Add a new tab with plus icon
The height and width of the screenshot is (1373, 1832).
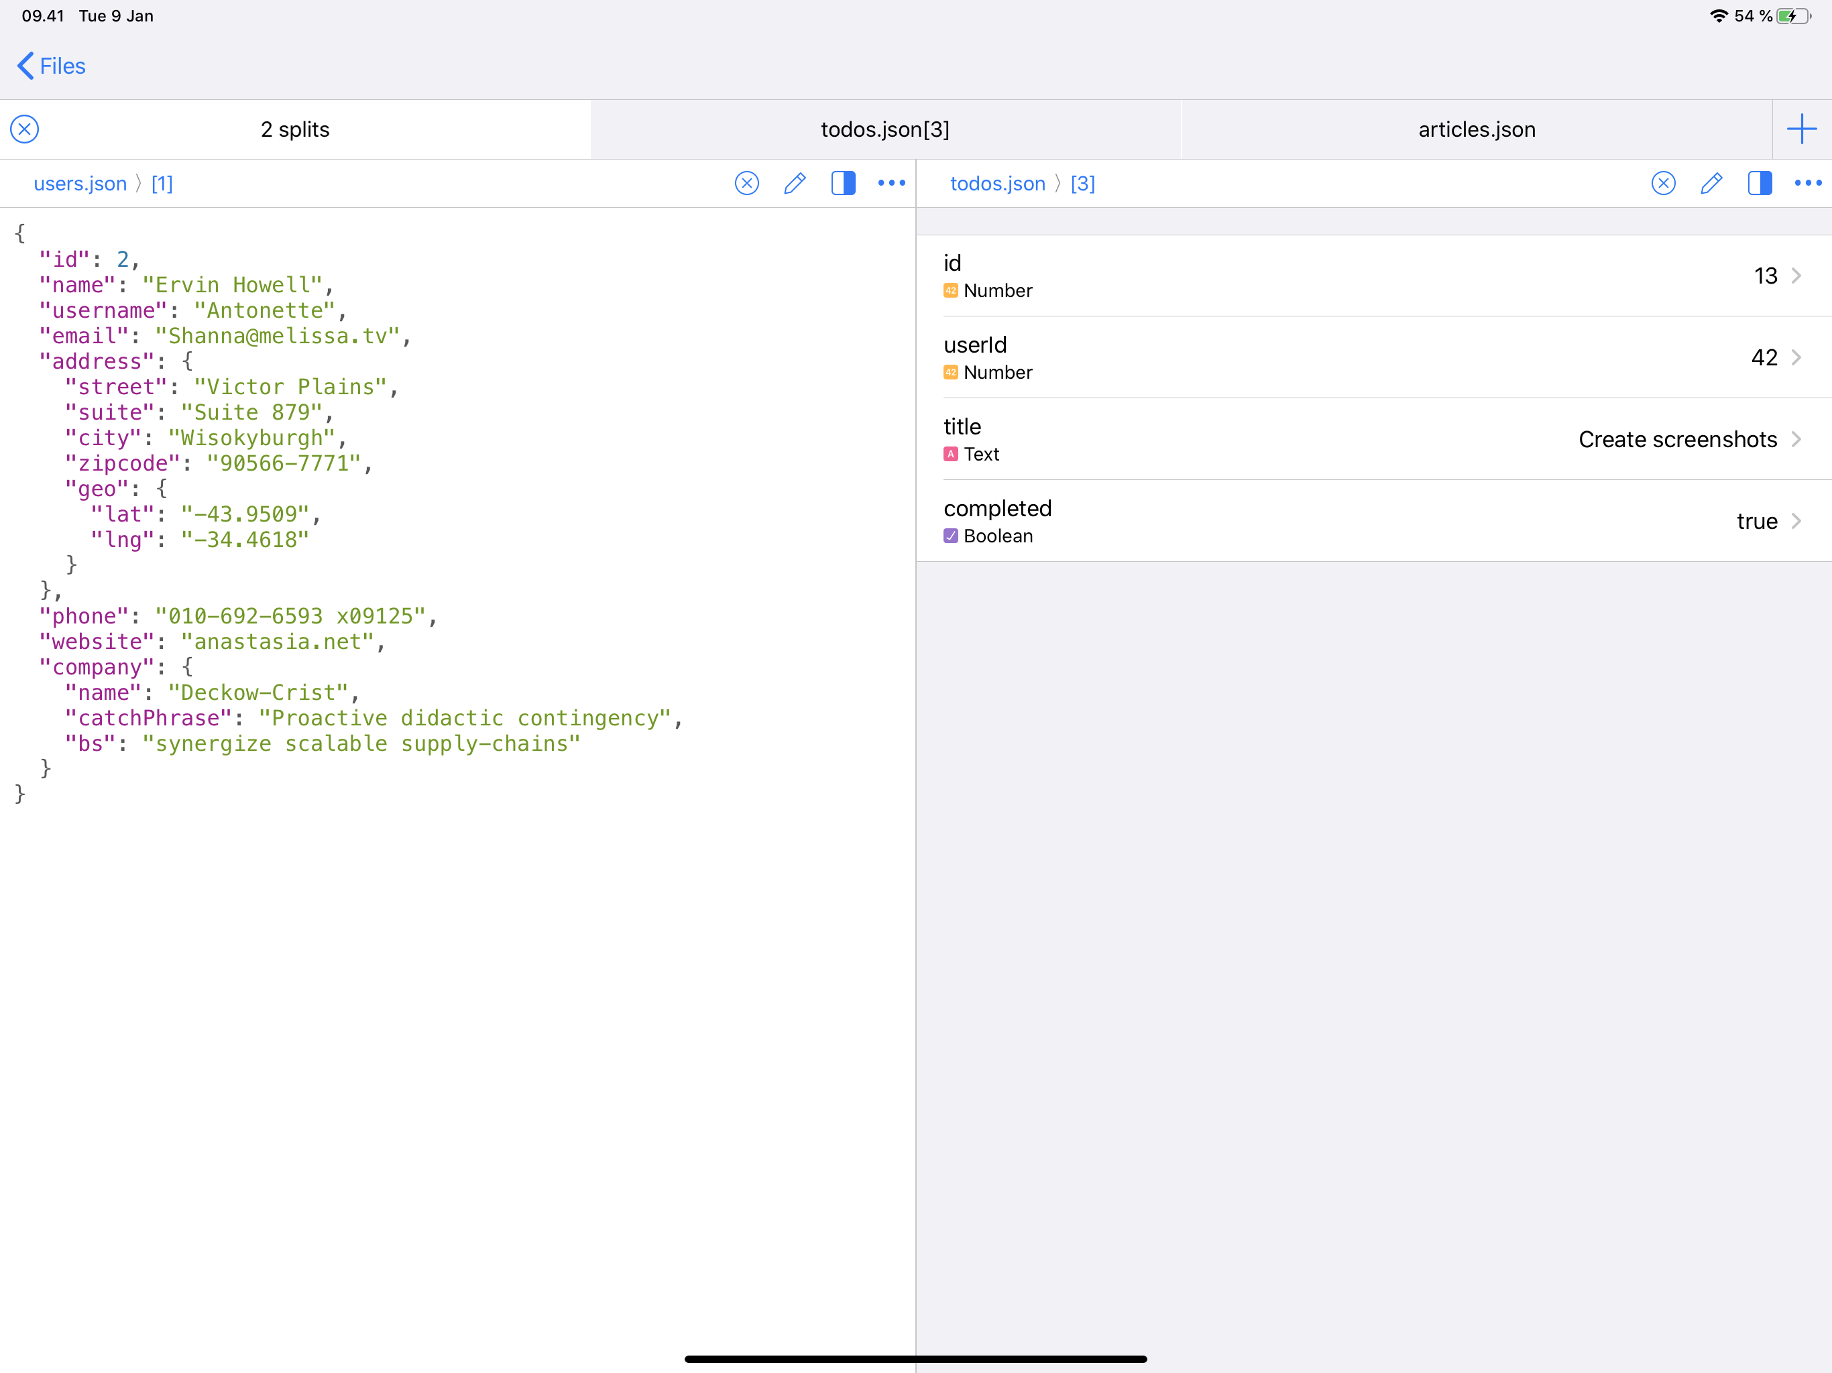(1801, 129)
